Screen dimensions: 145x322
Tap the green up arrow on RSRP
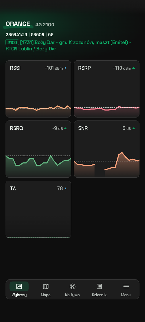coord(134,68)
